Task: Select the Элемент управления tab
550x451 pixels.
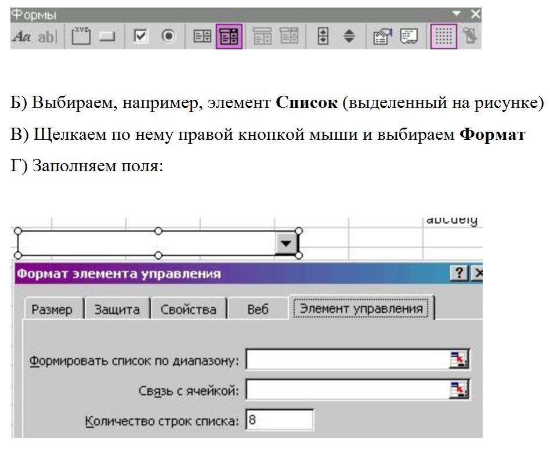Action: click(361, 309)
